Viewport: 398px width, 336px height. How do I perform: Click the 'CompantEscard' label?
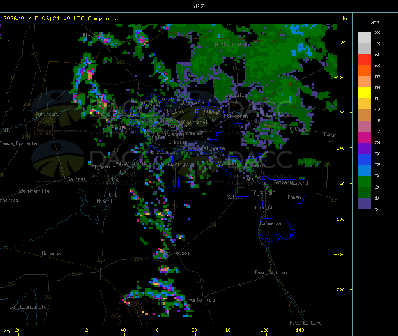pyautogui.click(x=291, y=183)
